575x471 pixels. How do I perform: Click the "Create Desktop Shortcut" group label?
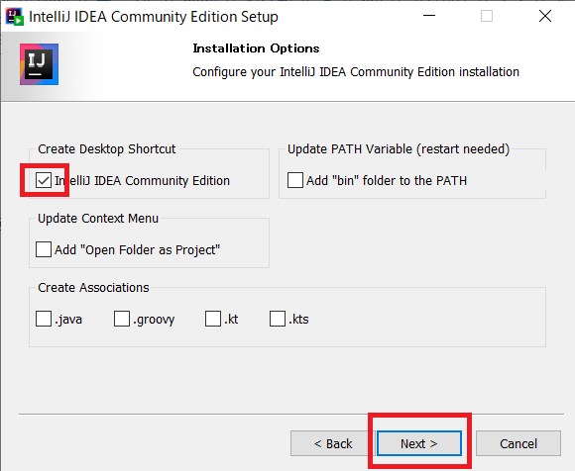[x=107, y=149]
